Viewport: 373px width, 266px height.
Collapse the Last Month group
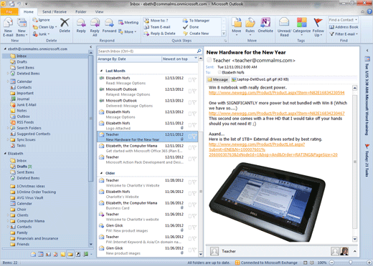pos(101,71)
